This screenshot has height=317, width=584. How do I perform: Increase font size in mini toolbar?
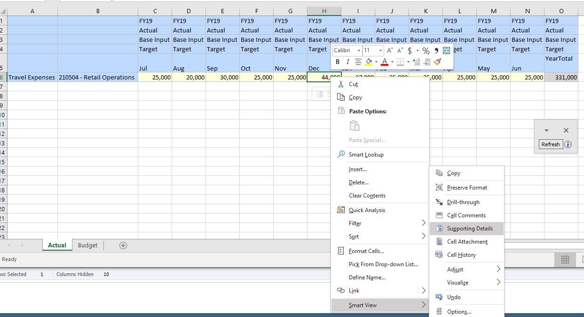(x=390, y=50)
